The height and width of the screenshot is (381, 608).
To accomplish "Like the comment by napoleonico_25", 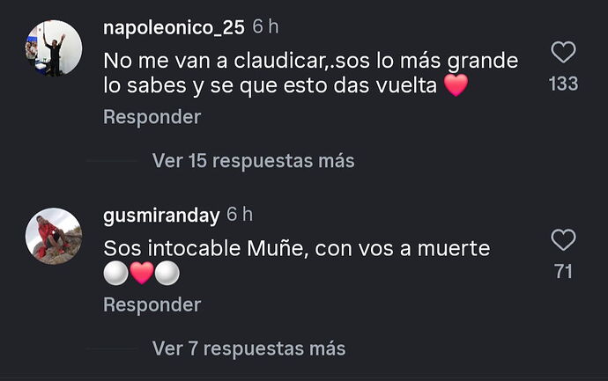I will [563, 54].
